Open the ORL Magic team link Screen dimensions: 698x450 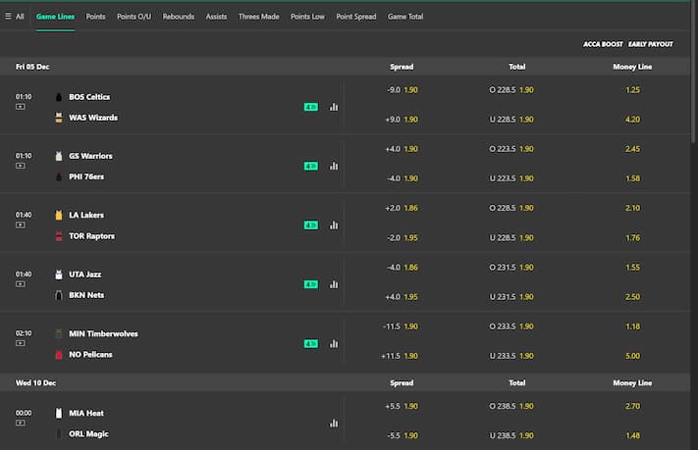[x=88, y=434]
